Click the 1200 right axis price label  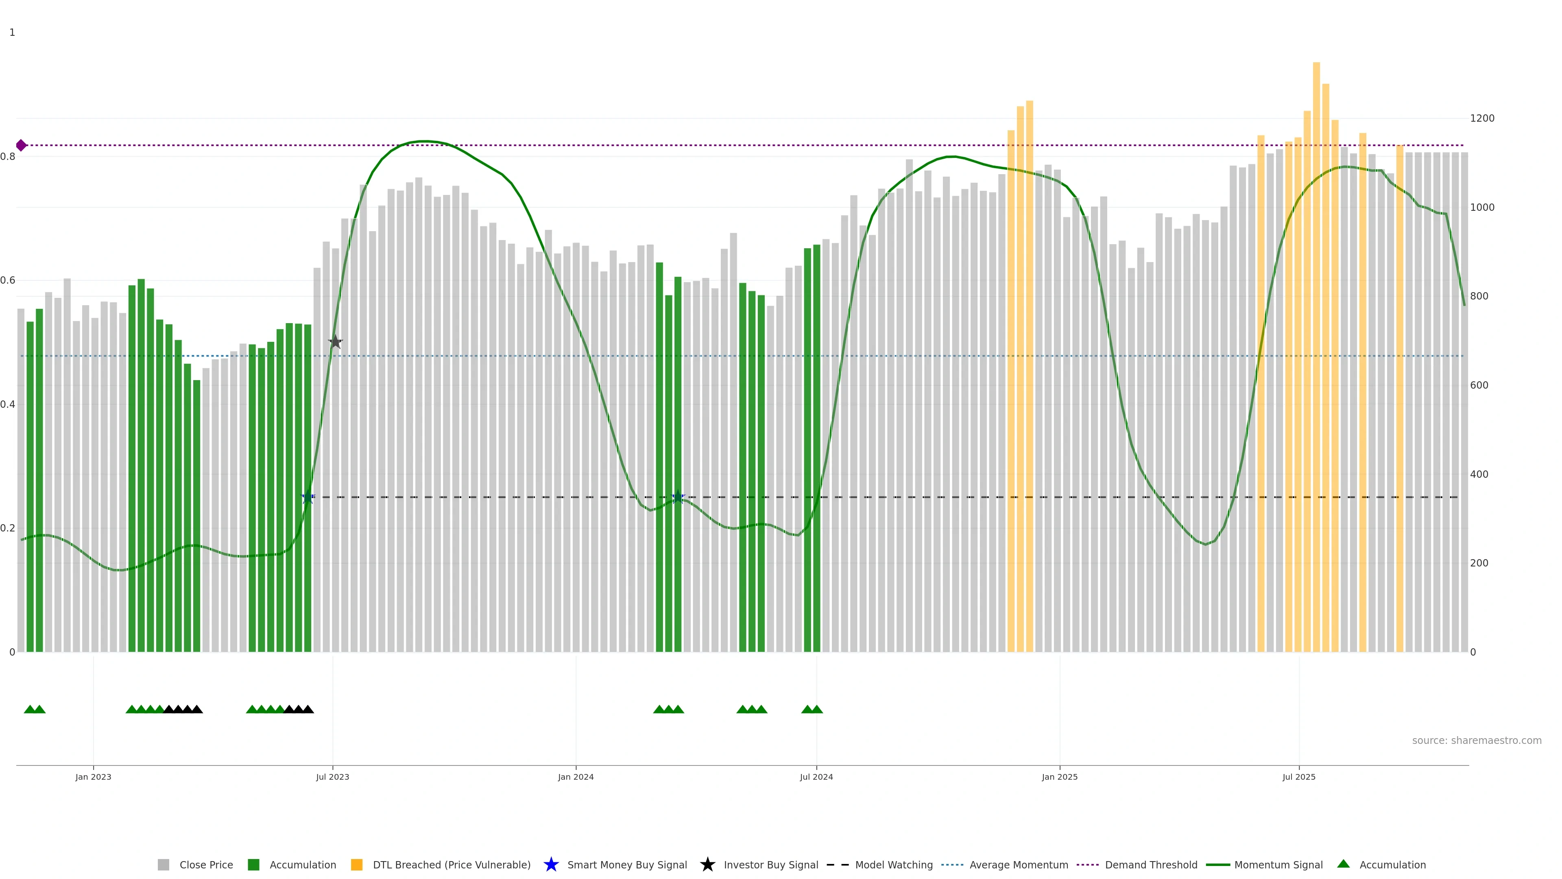[1482, 118]
